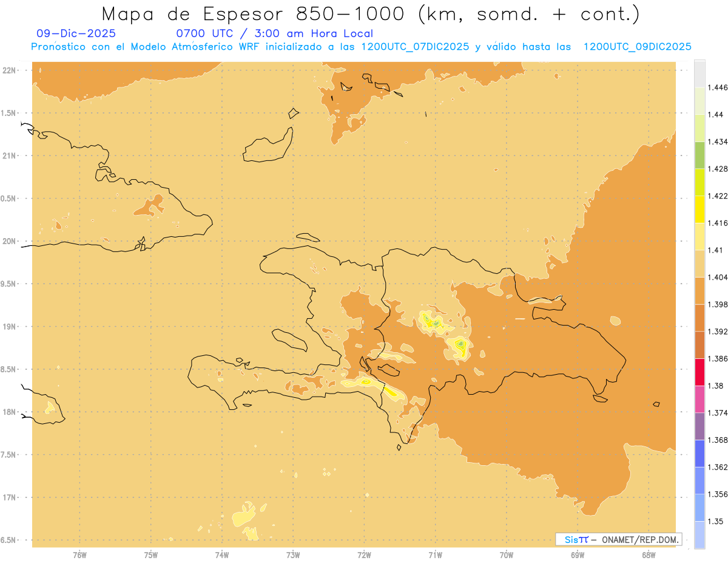Click the '0700 UTC / 3:00 am Hora Local' text
728x563 pixels.
pos(275,33)
